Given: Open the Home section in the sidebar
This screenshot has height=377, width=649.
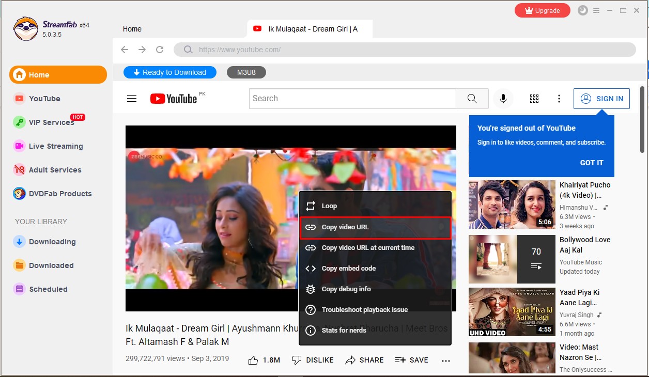Looking at the screenshot, I should pos(58,75).
